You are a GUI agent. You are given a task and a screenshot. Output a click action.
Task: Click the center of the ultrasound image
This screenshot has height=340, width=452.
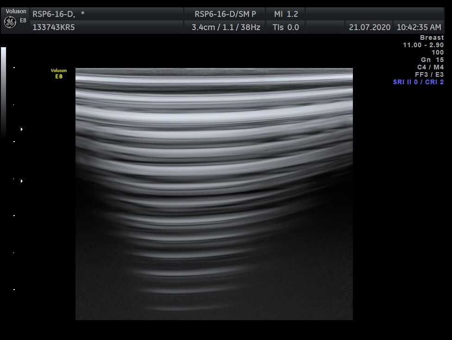pos(214,194)
